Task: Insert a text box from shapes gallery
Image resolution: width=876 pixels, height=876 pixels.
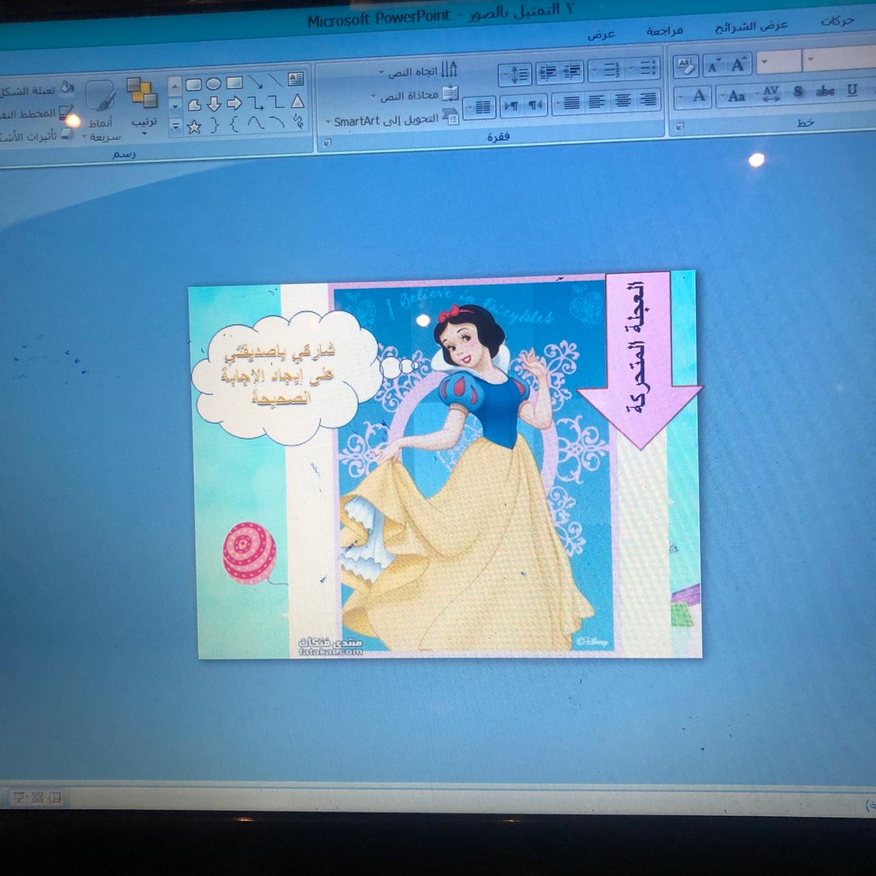Action: 296,79
